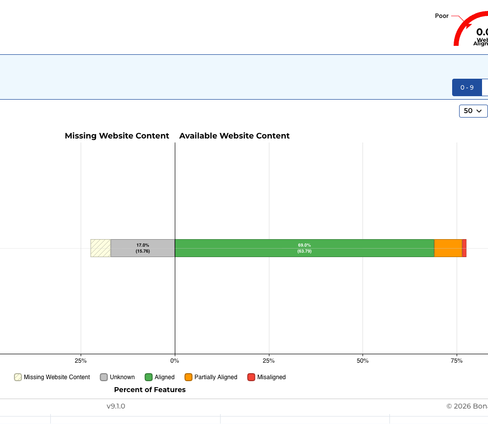The height and width of the screenshot is (424, 488).
Task: Click the © 2026 copyright text
Action: point(467,406)
